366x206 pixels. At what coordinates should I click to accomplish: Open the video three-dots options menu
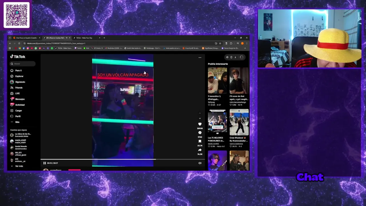[200, 58]
